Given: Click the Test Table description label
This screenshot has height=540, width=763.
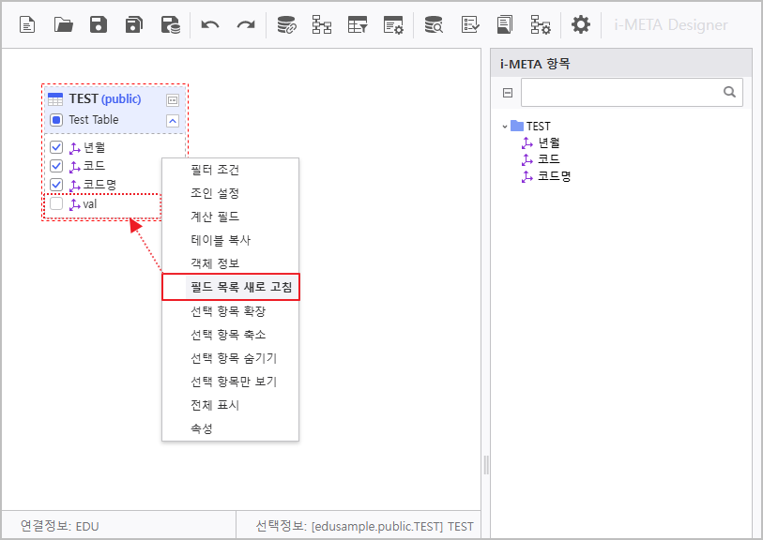Looking at the screenshot, I should pyautogui.click(x=94, y=120).
